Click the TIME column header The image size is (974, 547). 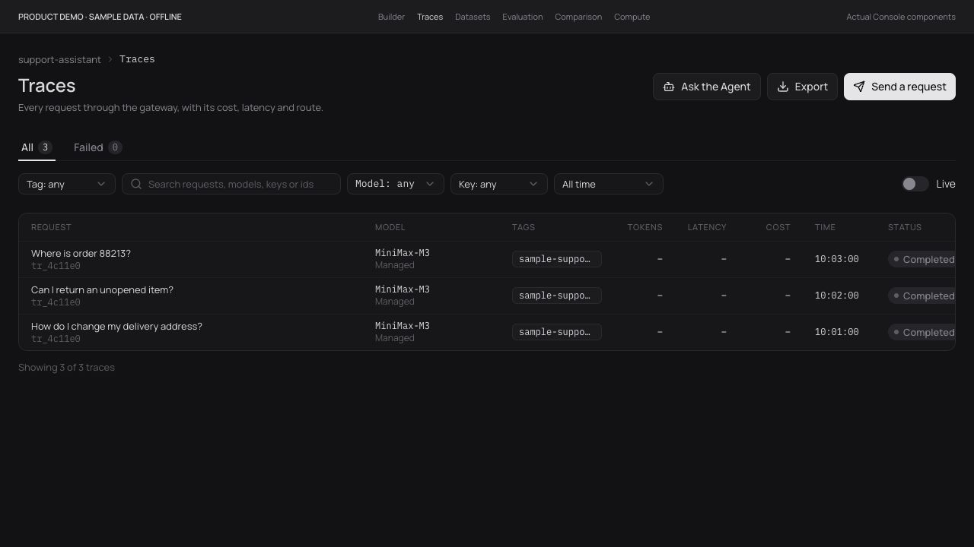pos(825,227)
